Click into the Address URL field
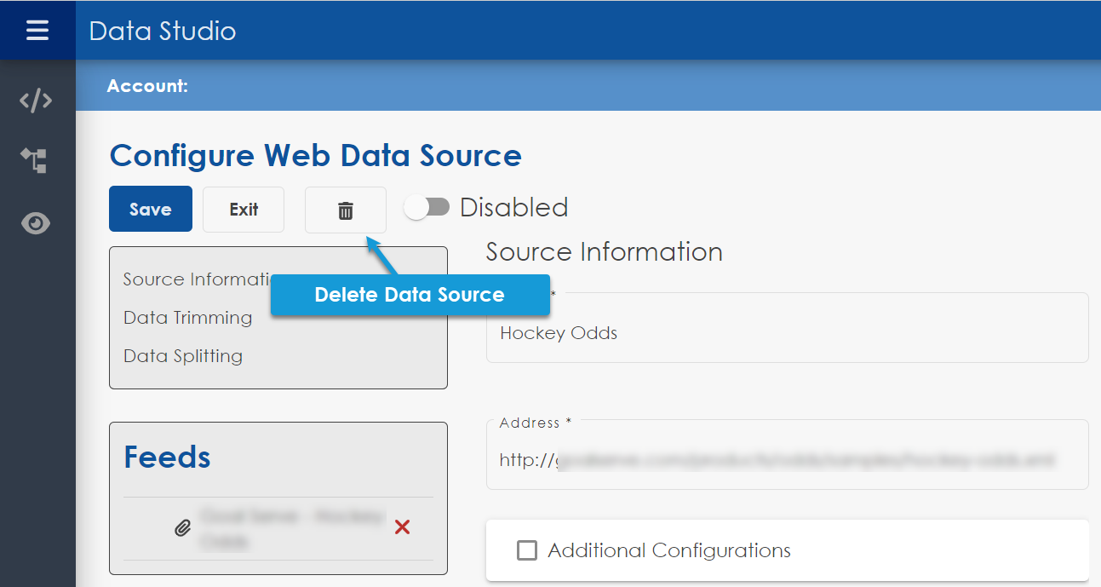This screenshot has width=1101, height=587. coord(786,461)
